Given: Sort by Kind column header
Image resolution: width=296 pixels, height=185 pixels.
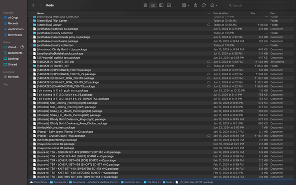Looking at the screenshot, I should pyautogui.click(x=273, y=13).
